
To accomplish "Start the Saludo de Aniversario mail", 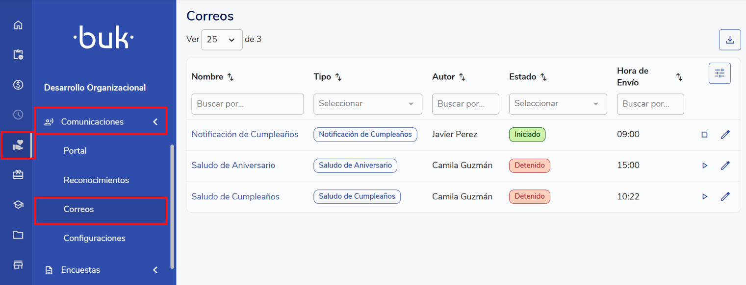I will (x=704, y=166).
